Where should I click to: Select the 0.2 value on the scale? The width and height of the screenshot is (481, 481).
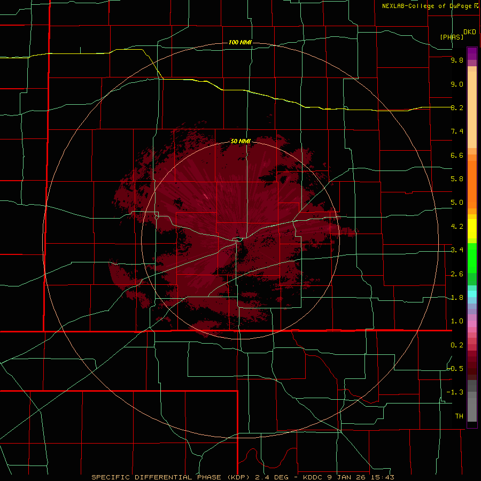(x=457, y=345)
